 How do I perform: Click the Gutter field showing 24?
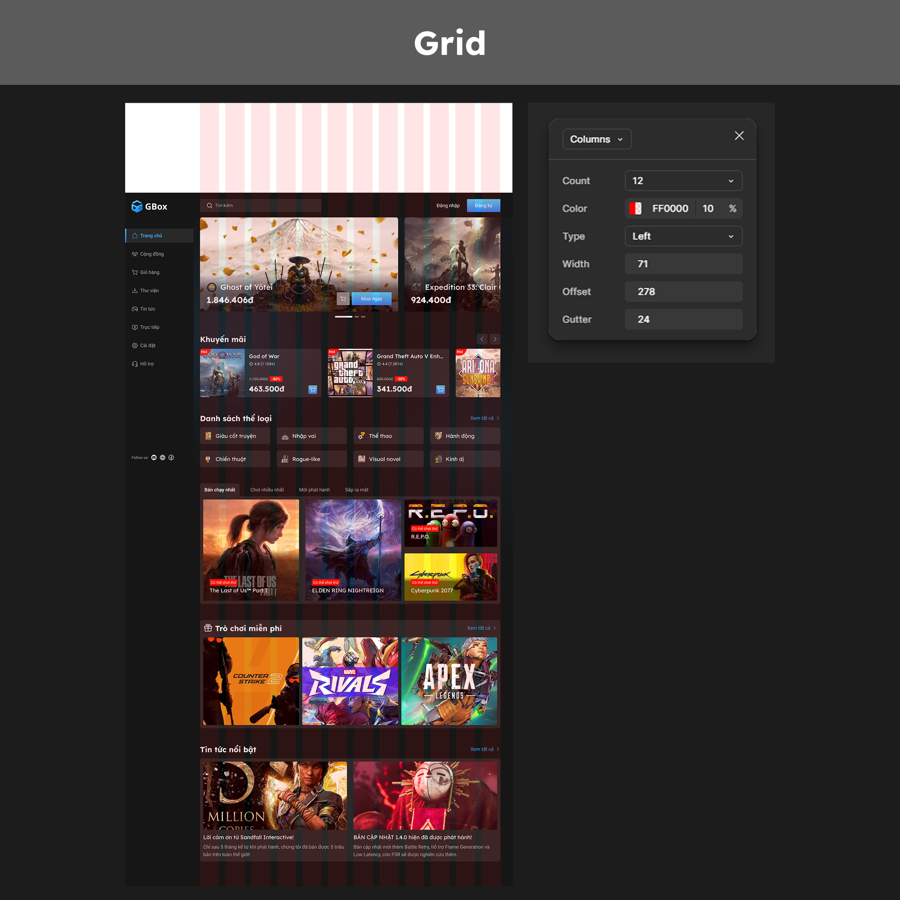click(x=683, y=319)
